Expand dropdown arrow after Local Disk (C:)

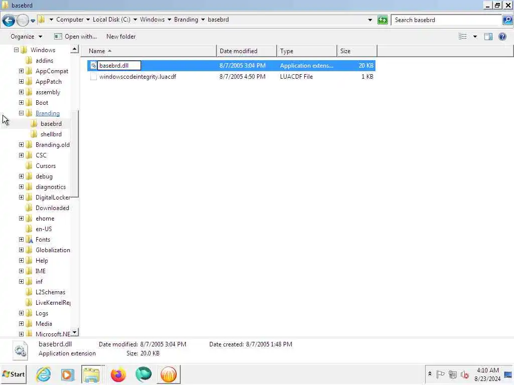pos(135,20)
